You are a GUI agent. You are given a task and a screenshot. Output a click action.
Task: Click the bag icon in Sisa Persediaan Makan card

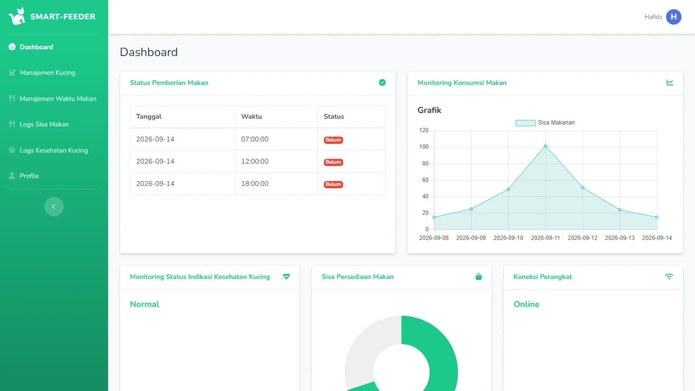479,277
